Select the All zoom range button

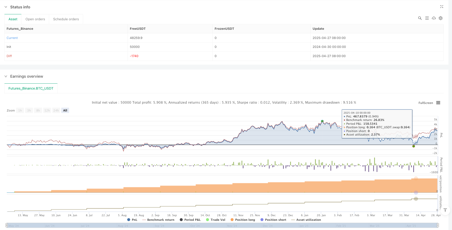tap(65, 110)
